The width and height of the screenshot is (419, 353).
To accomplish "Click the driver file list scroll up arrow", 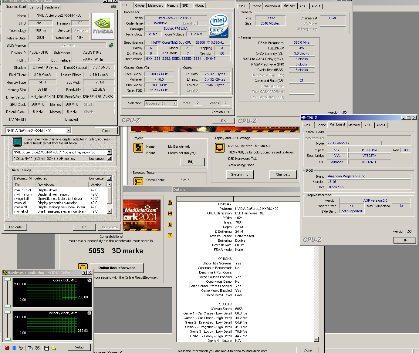I will point(110,185).
